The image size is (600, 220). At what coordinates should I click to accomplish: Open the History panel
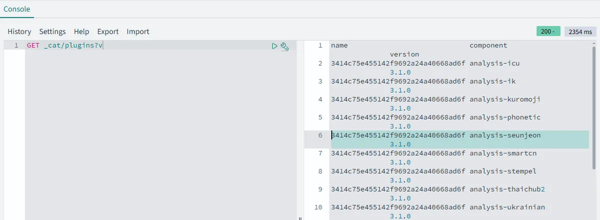pyautogui.click(x=19, y=31)
